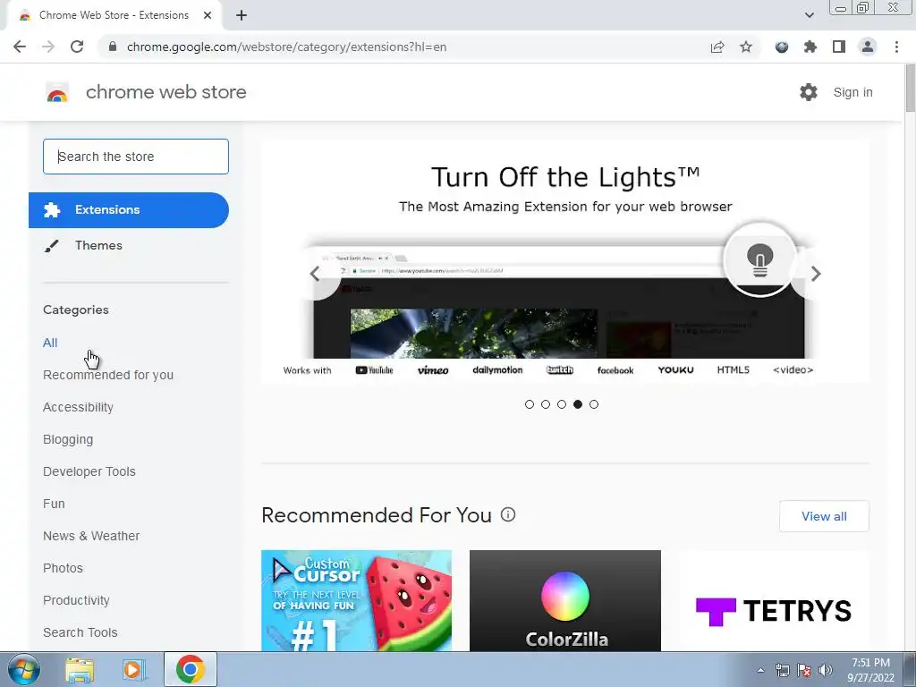Click the Sign in link
Viewport: 916px width, 687px height.
[x=852, y=92]
